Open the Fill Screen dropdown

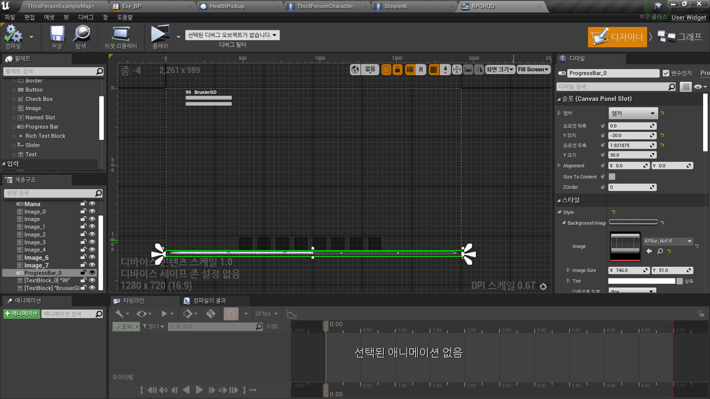pyautogui.click(x=533, y=69)
